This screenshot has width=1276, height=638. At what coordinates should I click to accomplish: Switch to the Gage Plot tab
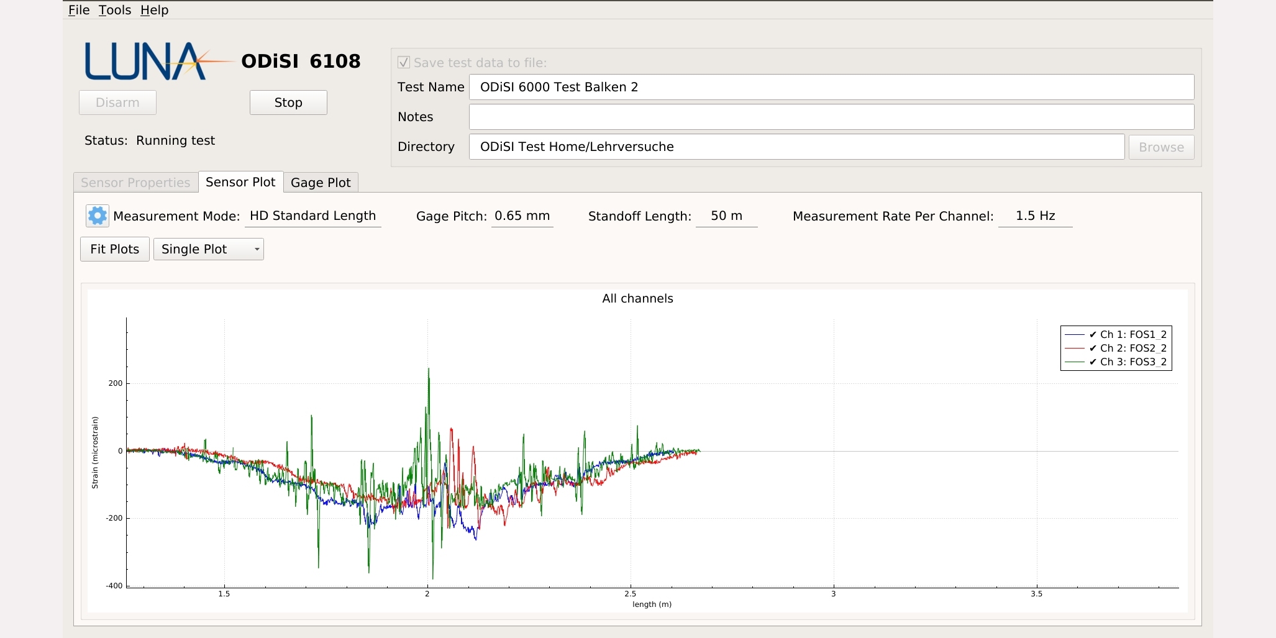tap(321, 183)
